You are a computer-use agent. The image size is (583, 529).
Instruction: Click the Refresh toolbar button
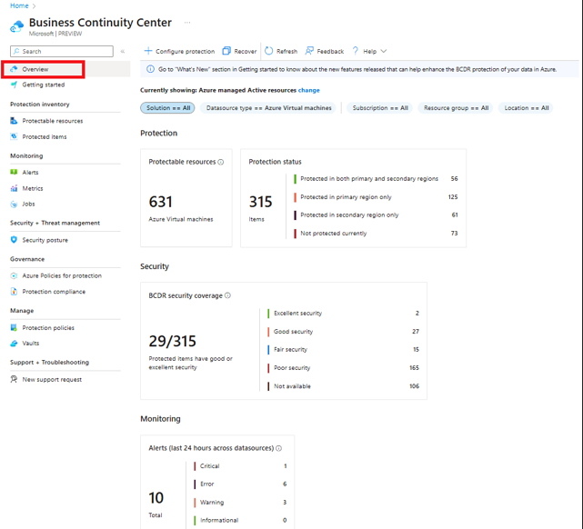(281, 52)
